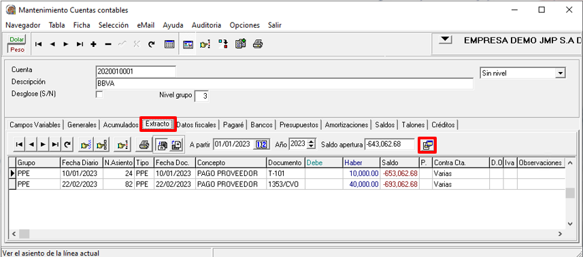The width and height of the screenshot is (583, 257).
Task: Go to previous record in main toolbar
Action: [x=52, y=44]
